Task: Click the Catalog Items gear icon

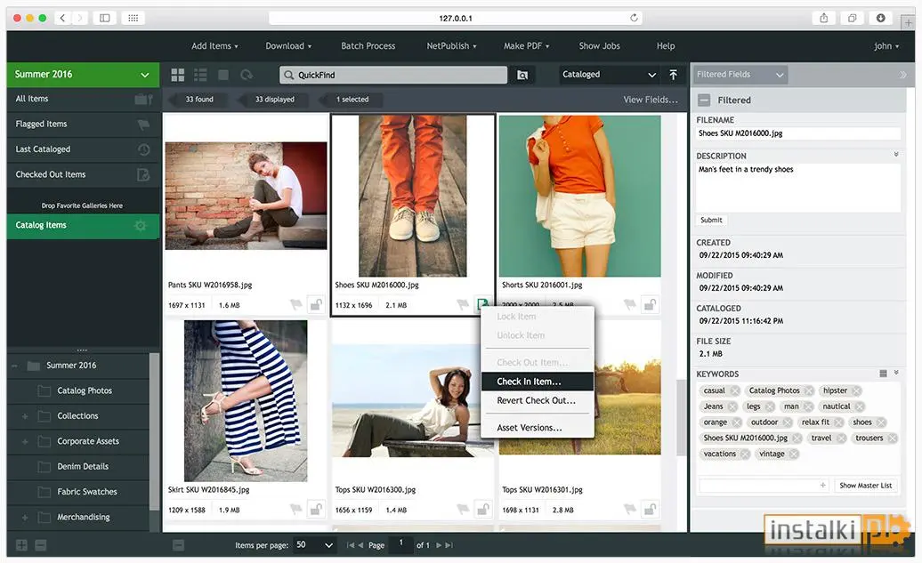Action: point(140,225)
